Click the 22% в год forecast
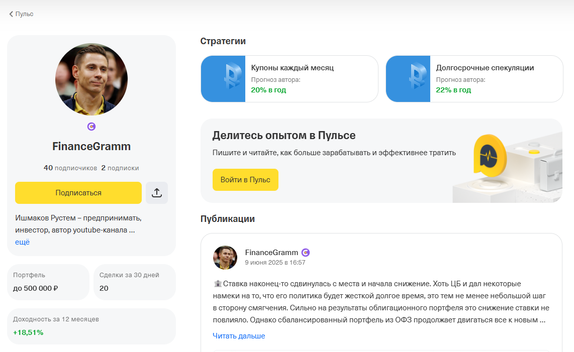 pos(453,90)
